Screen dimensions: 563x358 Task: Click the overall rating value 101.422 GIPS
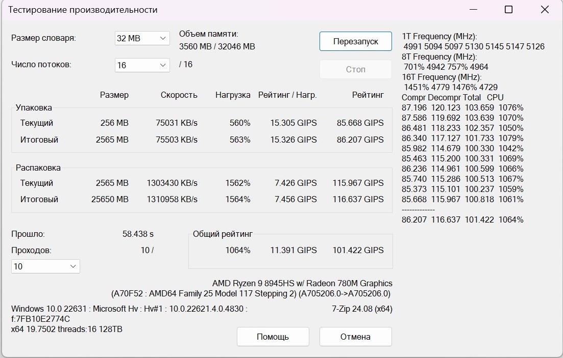[358, 250]
